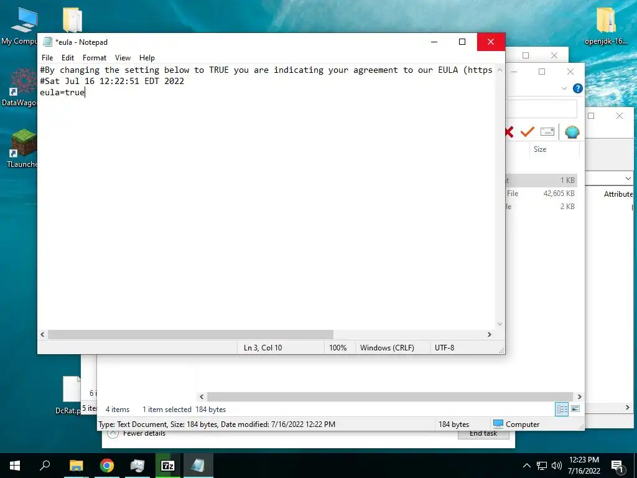637x478 pixels.
Task: Click Fewer details in Task Manager
Action: coord(144,433)
